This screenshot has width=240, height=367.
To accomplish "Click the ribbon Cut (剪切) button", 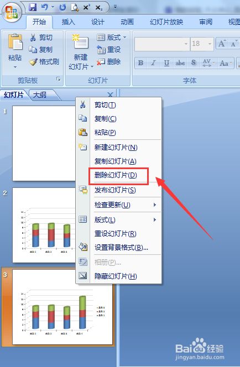I will [41, 38].
